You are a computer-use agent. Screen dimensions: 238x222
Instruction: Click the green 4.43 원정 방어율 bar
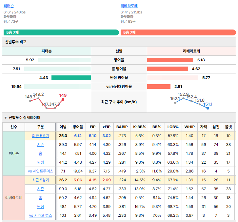point(71,78)
